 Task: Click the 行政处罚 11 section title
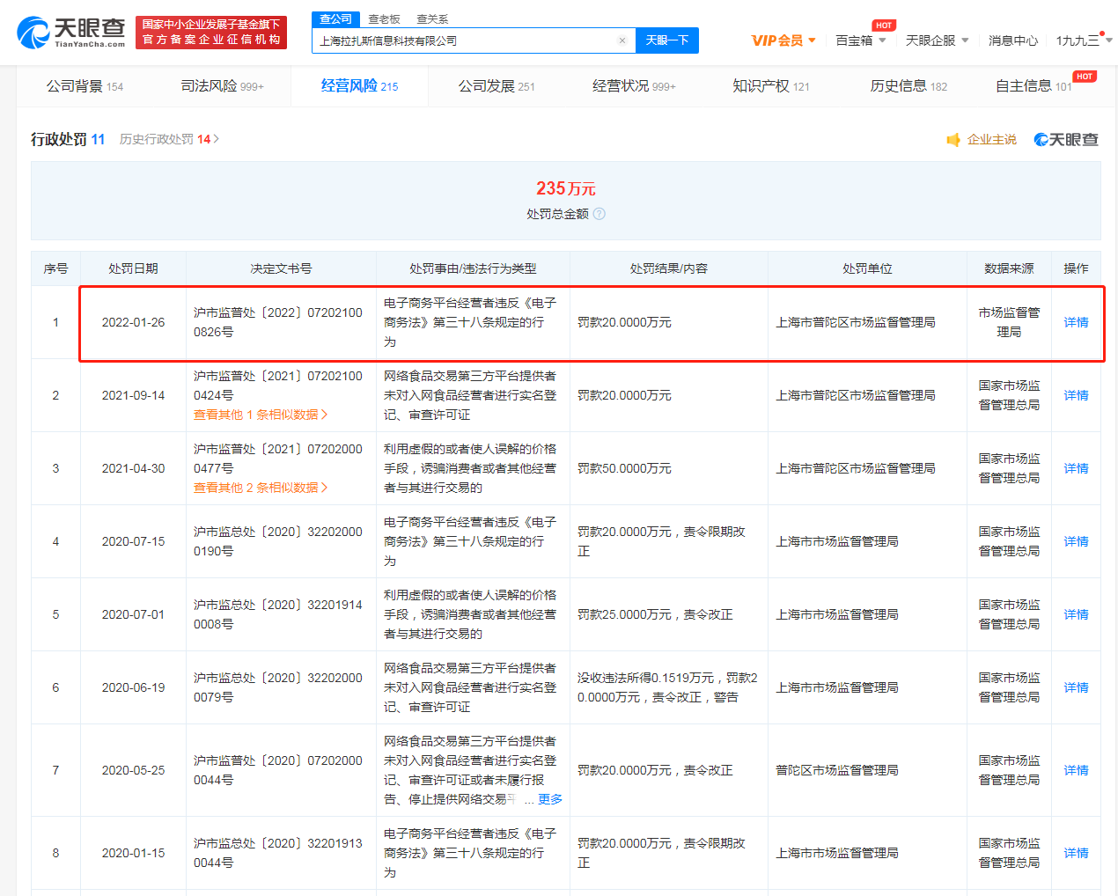click(68, 139)
